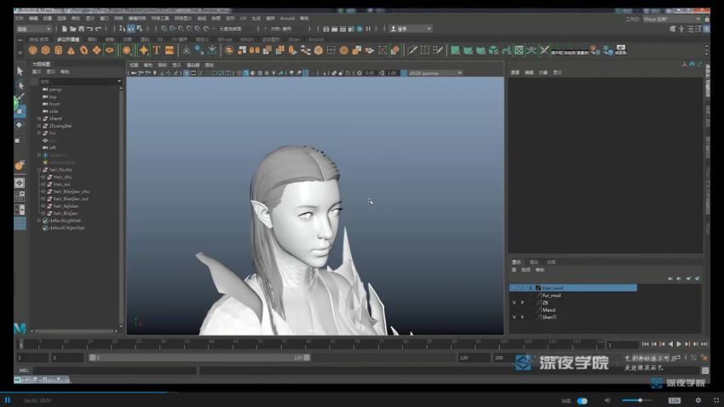Toggle snap to curve in status line
Image resolution: width=724 pixels, height=407 pixels.
pyautogui.click(x=172, y=29)
